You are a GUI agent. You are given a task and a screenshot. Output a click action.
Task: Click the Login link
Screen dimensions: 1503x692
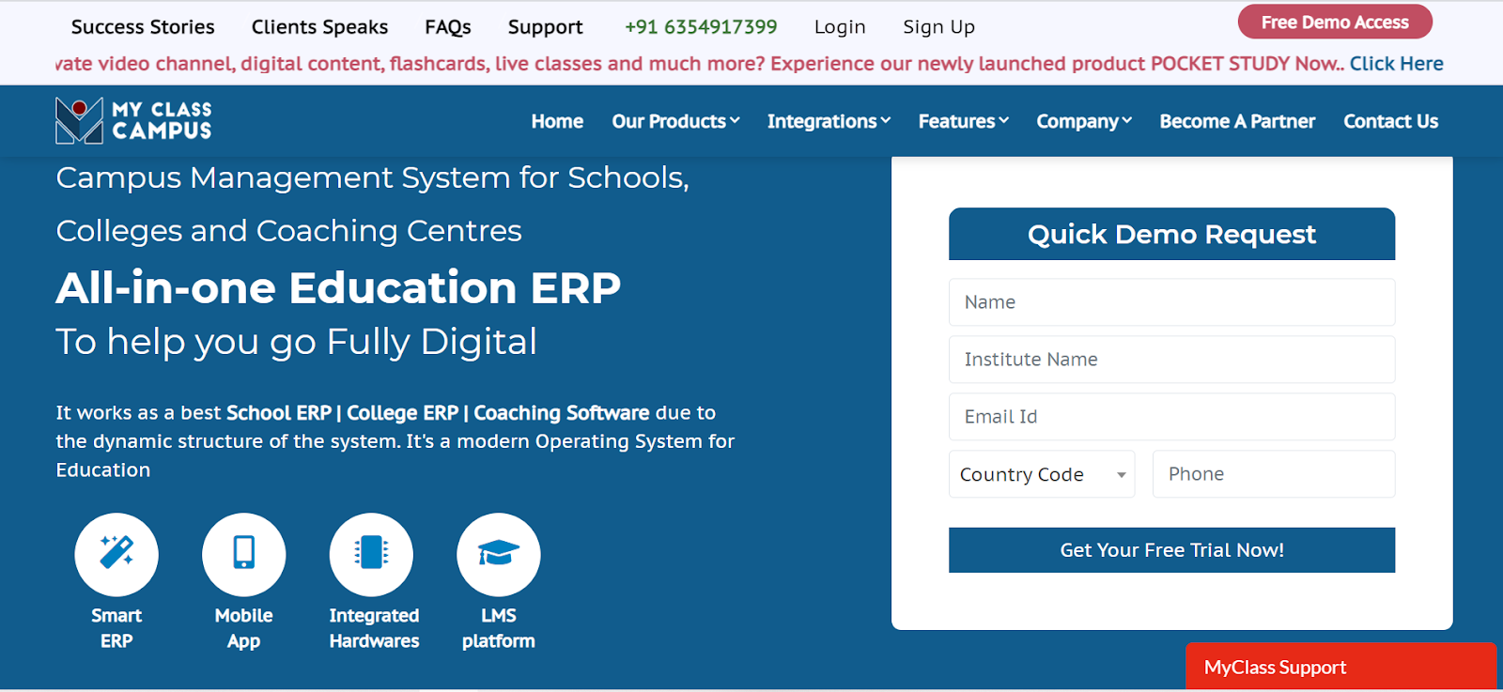coord(840,27)
